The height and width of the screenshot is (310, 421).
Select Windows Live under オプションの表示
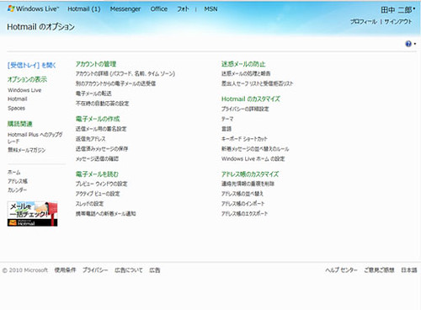click(x=24, y=90)
